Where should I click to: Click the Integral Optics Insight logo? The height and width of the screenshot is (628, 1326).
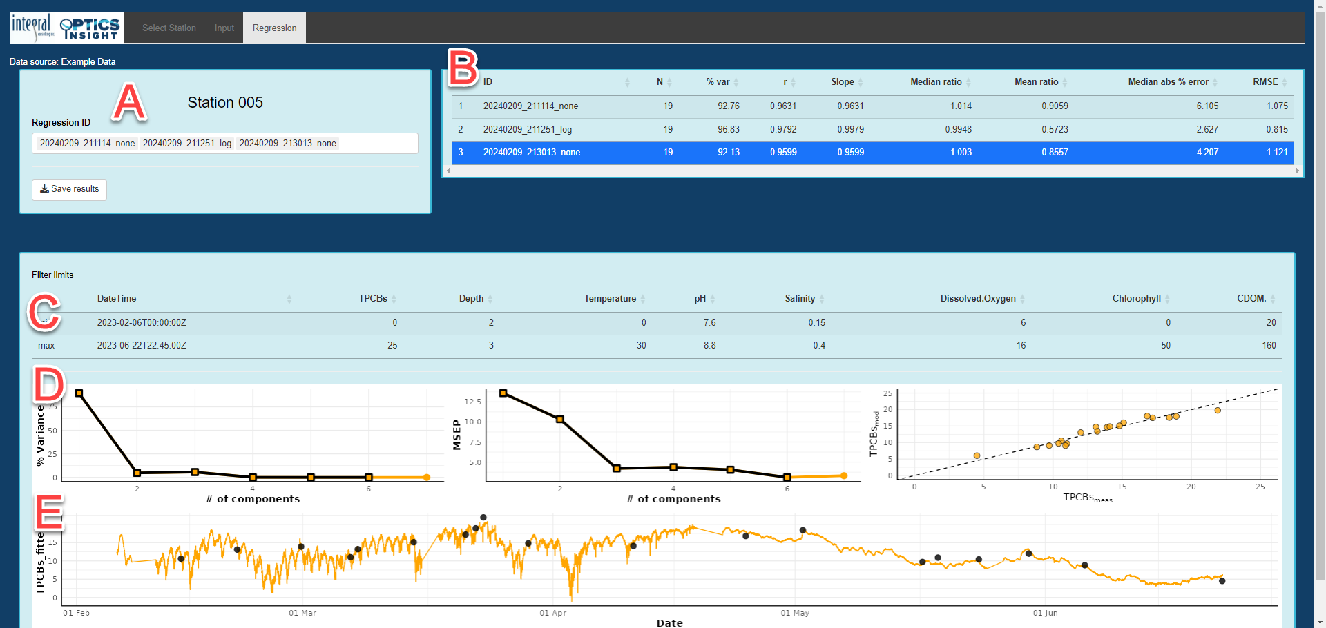click(x=66, y=28)
